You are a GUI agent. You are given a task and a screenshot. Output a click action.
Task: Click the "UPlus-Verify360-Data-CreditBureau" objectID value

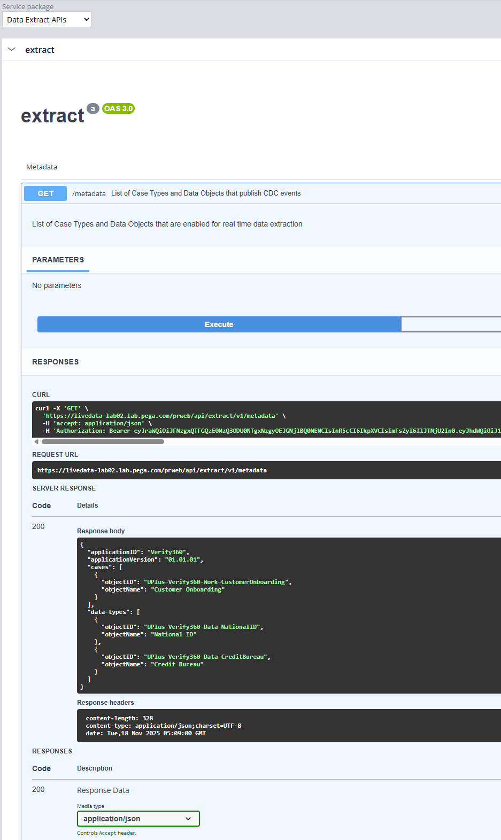pos(205,657)
